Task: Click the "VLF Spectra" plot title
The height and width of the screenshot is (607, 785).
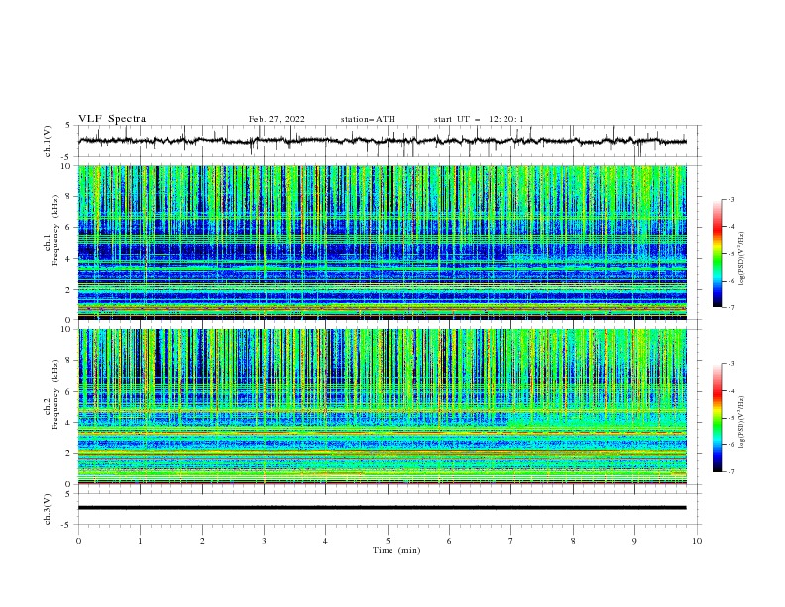Action: point(112,119)
